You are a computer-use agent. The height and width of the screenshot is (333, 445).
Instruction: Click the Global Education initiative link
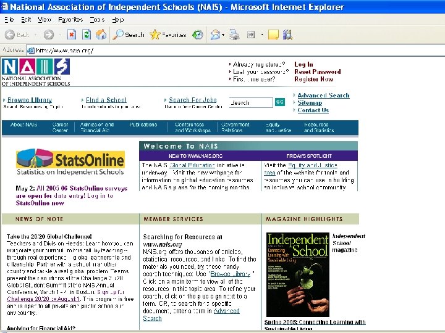click(x=192, y=165)
